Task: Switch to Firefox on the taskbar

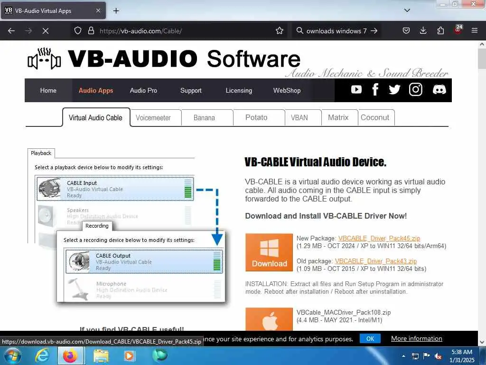Action: click(x=70, y=355)
